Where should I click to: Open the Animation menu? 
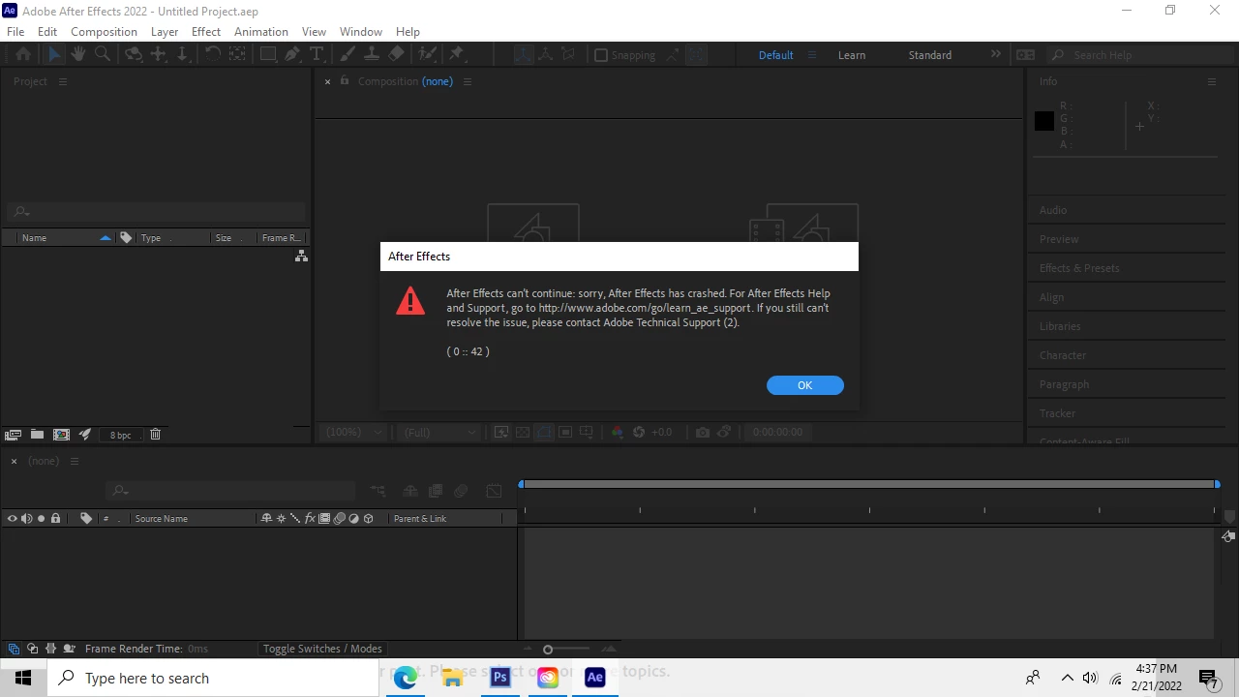point(261,31)
